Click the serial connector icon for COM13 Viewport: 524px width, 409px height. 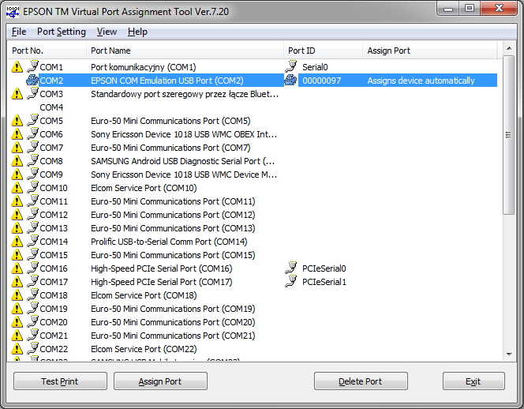click(33, 227)
